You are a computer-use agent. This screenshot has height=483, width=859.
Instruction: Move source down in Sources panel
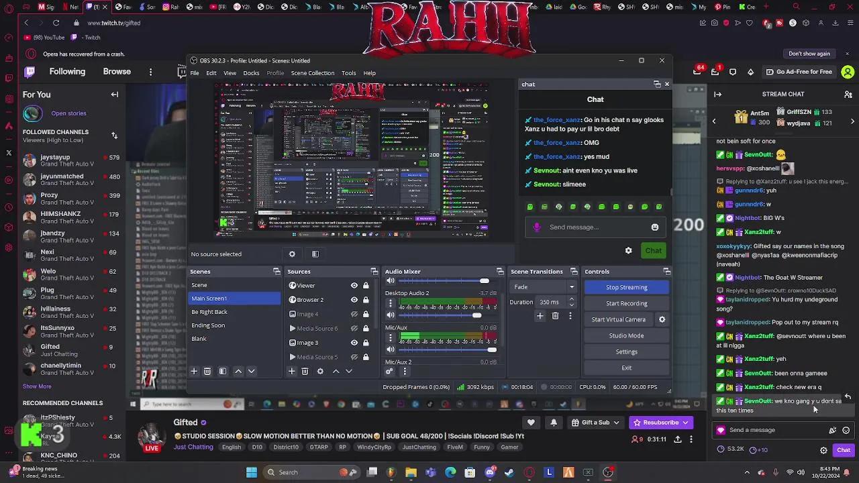[x=349, y=371]
